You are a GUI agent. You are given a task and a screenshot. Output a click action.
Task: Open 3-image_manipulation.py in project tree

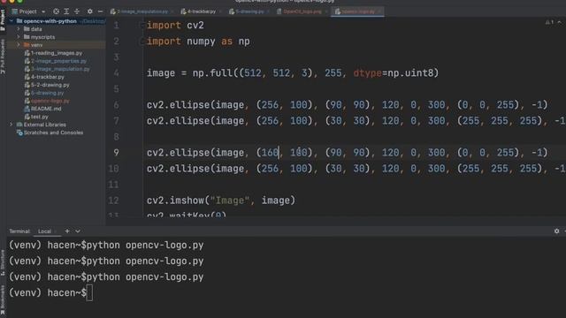click(60, 69)
